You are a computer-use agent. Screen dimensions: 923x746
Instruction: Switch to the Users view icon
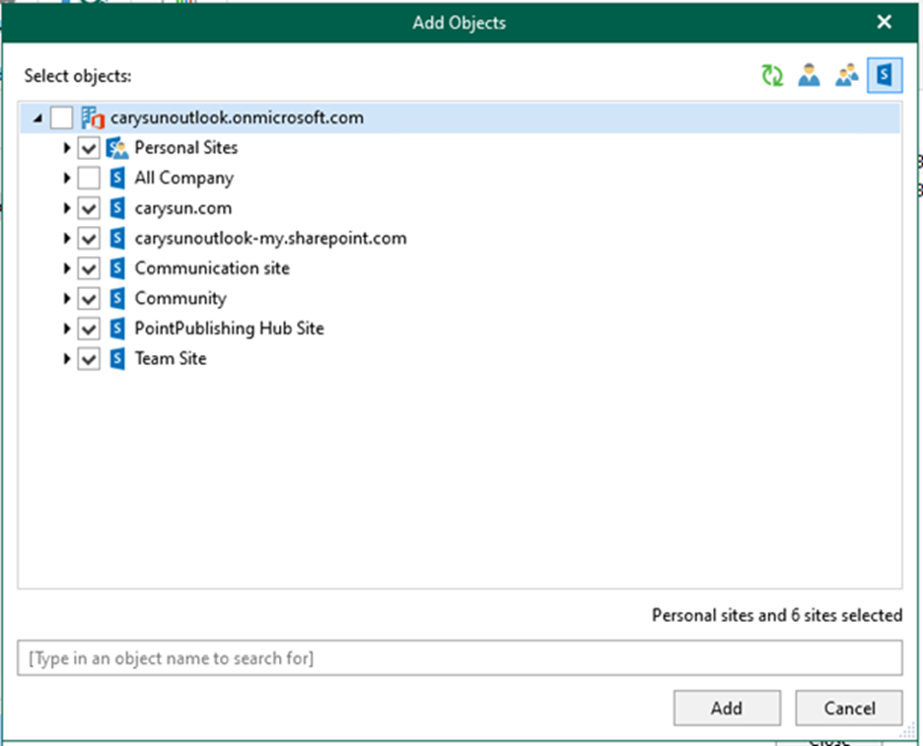(809, 75)
